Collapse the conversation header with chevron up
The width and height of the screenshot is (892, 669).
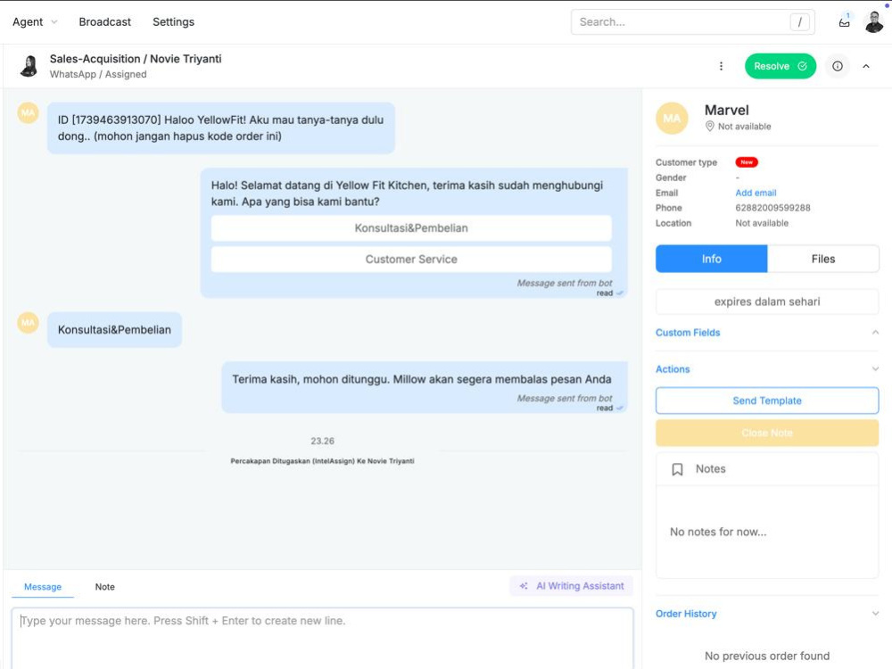(866, 66)
